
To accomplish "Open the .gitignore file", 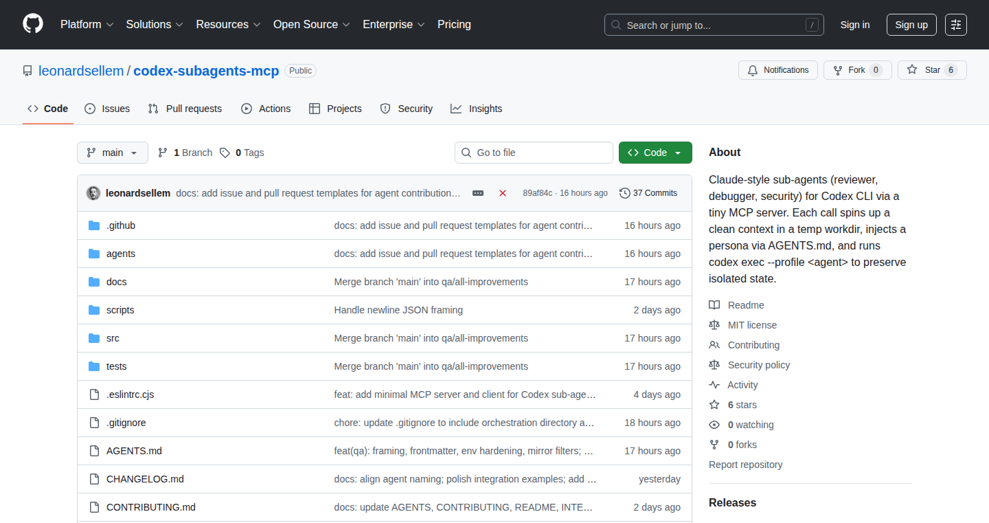I will coord(126,423).
